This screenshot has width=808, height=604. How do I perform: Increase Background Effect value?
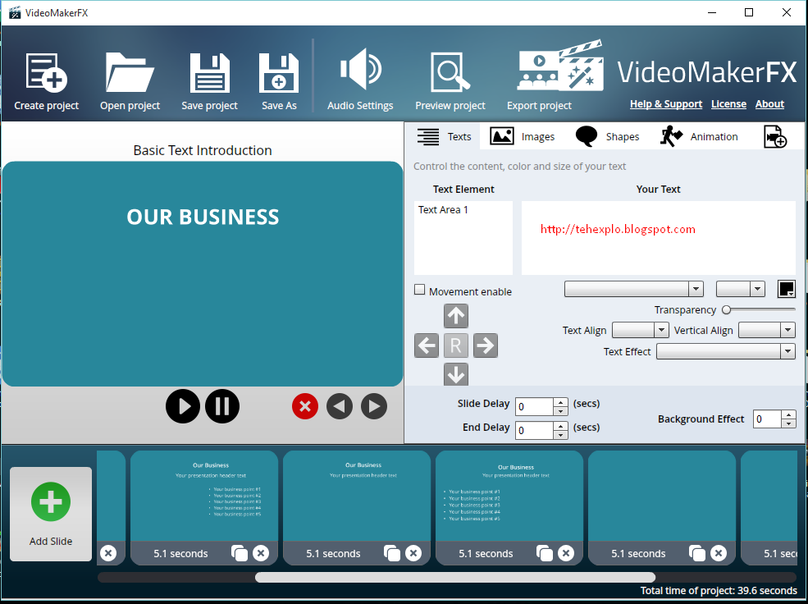coord(788,414)
